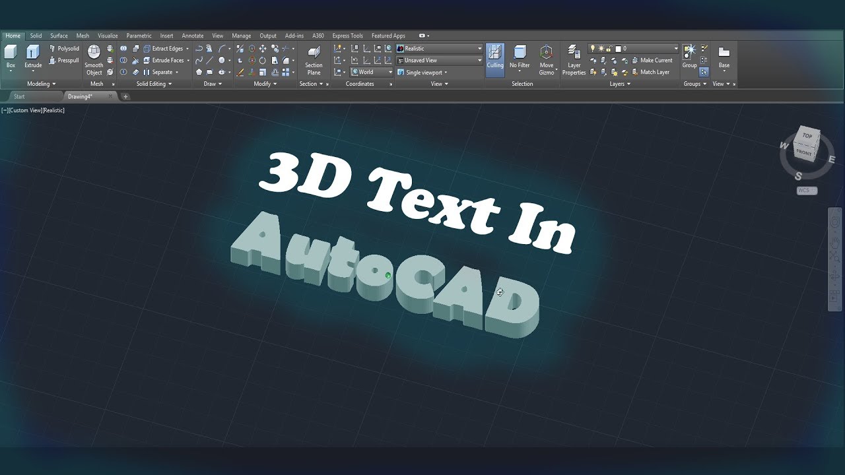Open the Section Plane tool
This screenshot has height=475, width=845.
(x=314, y=60)
